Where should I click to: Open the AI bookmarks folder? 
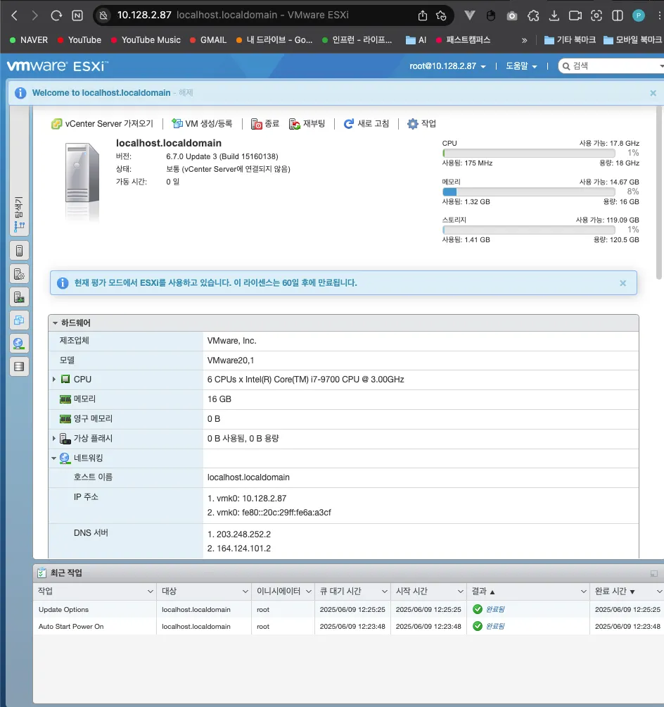point(416,40)
